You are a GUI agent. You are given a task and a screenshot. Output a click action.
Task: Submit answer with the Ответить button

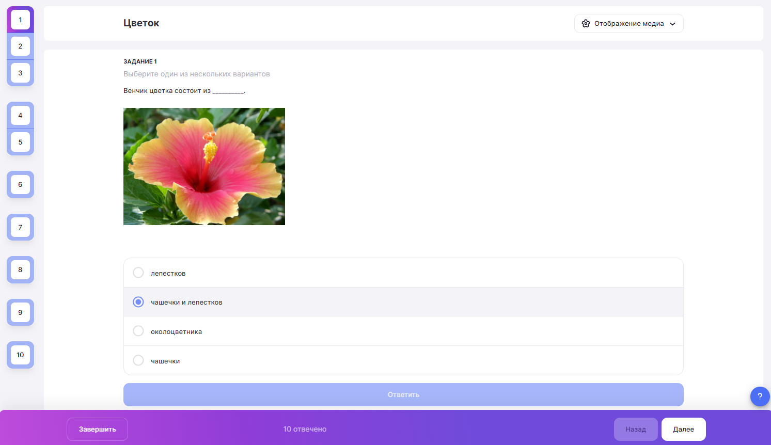point(403,394)
